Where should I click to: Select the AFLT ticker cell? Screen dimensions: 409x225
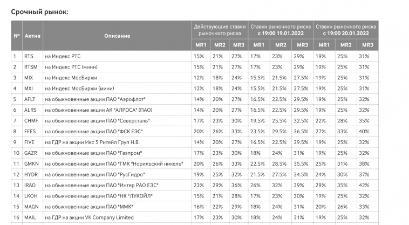click(30, 99)
